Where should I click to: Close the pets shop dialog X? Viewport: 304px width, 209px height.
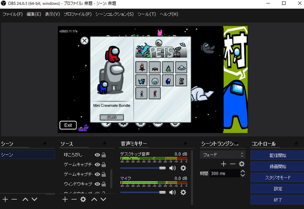84,41
